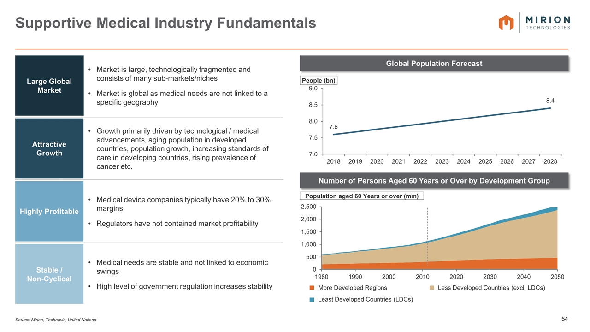This screenshot has width=590, height=332.
Task: Click the 7.0 y-axis value
Action: tap(313, 154)
